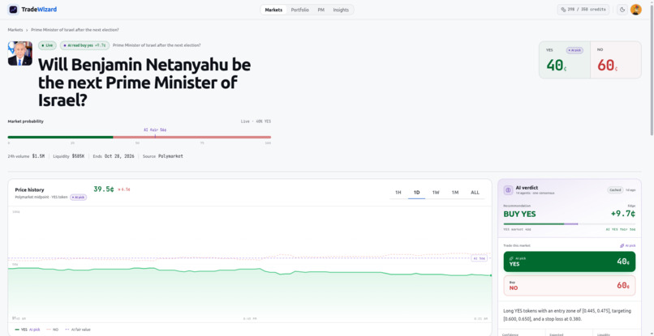
Task: Click the Polymarket source text
Action: pyautogui.click(x=170, y=156)
